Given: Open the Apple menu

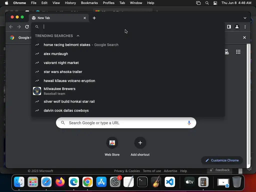Looking at the screenshot, I should 6,3.
